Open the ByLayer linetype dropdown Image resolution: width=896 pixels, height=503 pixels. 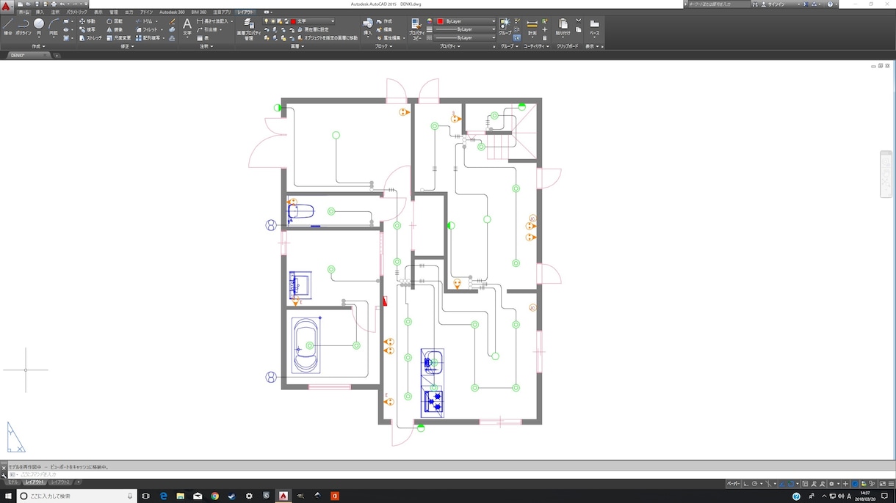(466, 37)
